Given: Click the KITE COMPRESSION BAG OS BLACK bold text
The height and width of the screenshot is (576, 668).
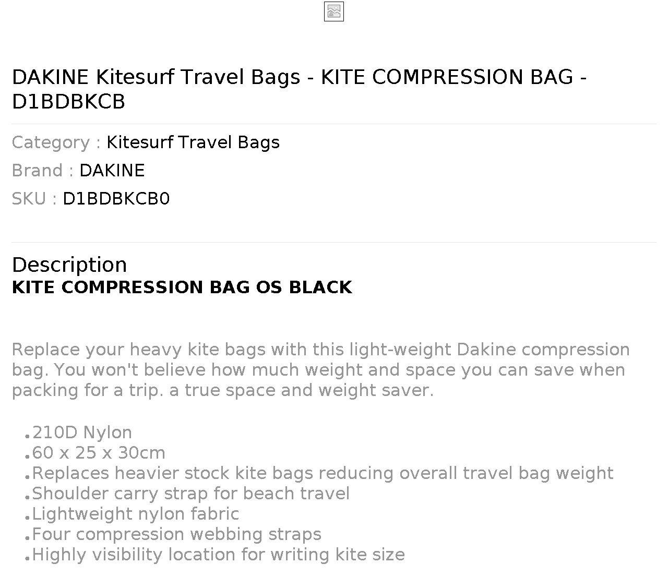Looking at the screenshot, I should point(182,287).
